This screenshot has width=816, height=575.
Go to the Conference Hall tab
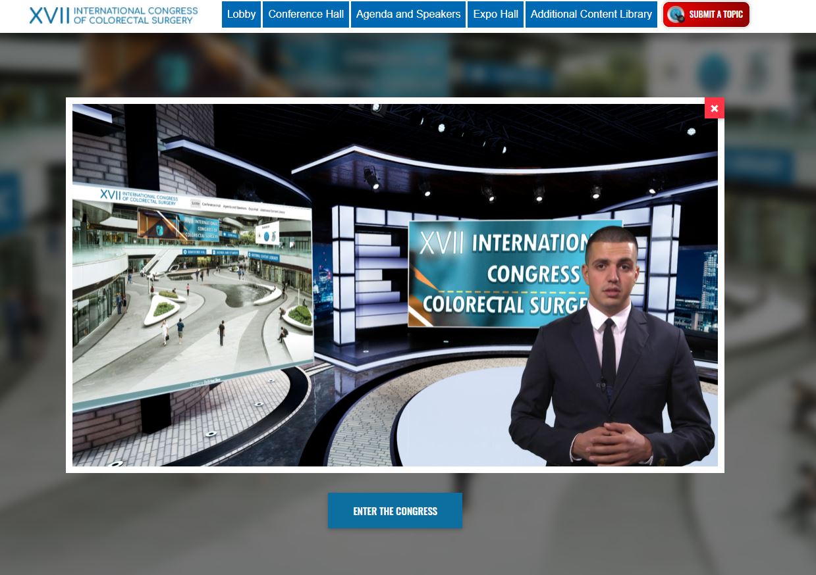coord(306,14)
